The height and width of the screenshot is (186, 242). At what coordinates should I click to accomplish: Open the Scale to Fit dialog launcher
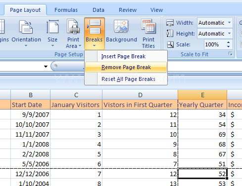(231, 54)
